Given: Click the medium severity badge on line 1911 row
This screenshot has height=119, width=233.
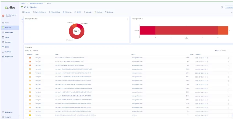Looking at the screenshot, I should click(30, 100).
